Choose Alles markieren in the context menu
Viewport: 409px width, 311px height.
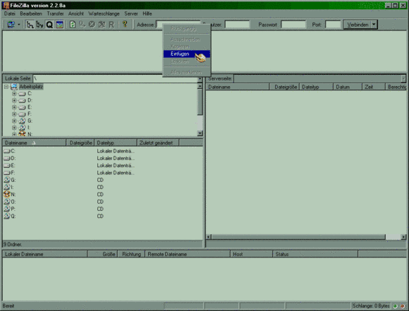pos(186,72)
